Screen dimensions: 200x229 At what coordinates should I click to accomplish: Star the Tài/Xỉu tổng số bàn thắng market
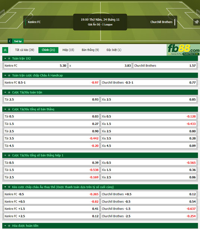pyautogui.click(x=9, y=109)
